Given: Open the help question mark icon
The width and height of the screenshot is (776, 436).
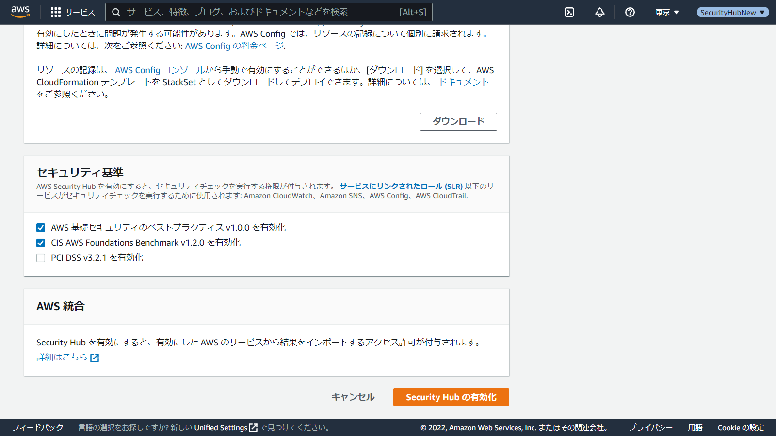Looking at the screenshot, I should 630,12.
